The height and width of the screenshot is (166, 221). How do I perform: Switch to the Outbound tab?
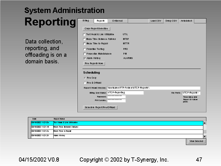click(117, 20)
